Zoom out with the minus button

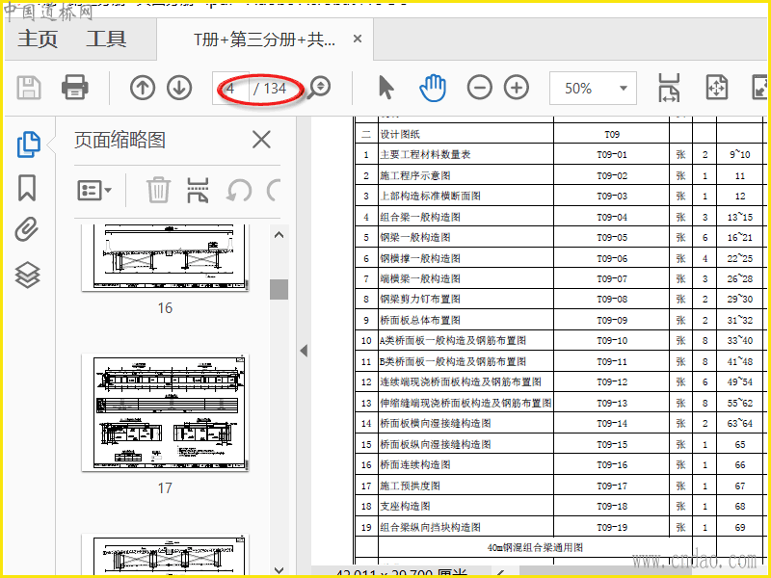pos(479,88)
